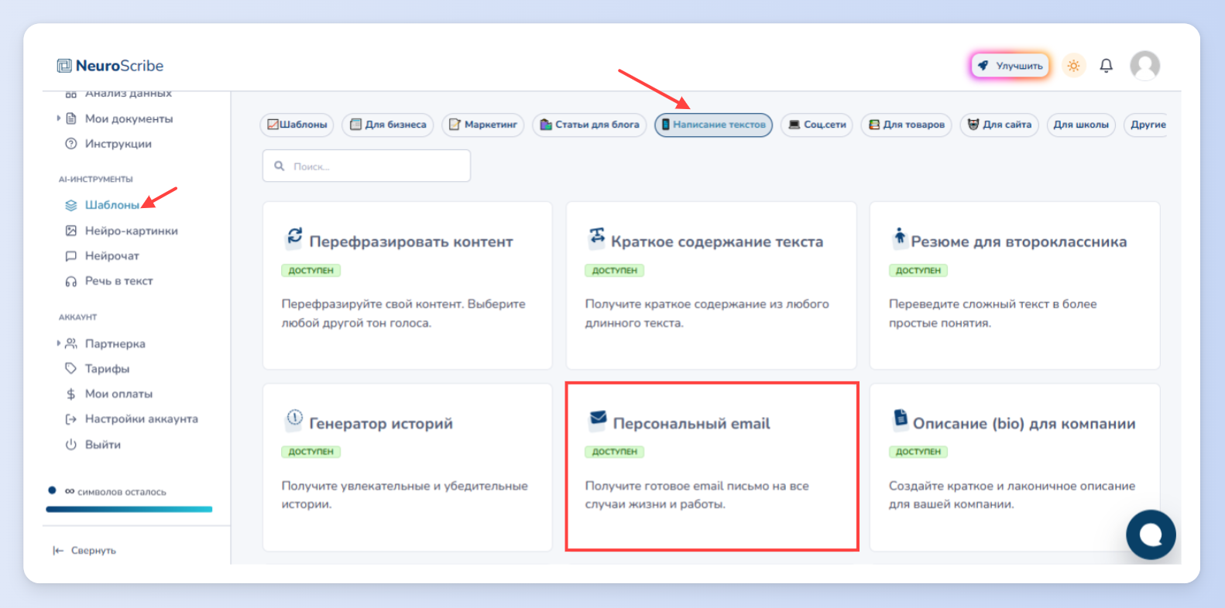Open the chat support bubble
The image size is (1225, 608).
click(x=1151, y=535)
